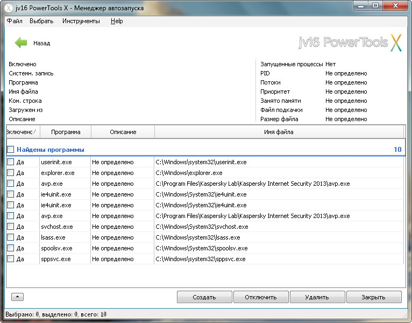Sort by the Имя файла column header
This screenshot has height=323, width=412.
(x=279, y=132)
